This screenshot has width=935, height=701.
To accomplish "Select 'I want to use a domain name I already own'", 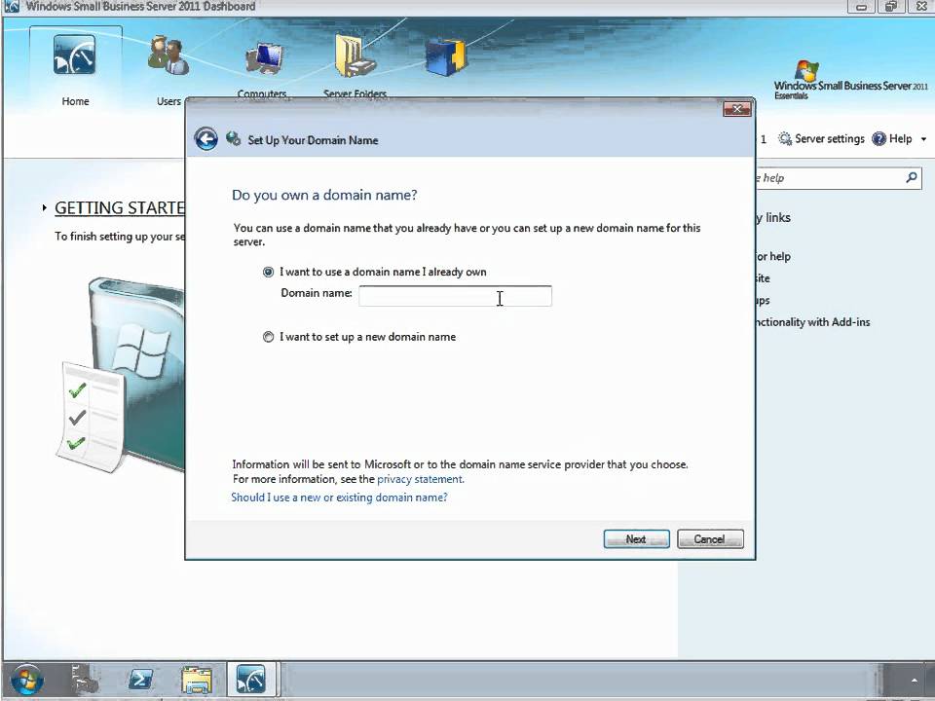I will (x=269, y=272).
